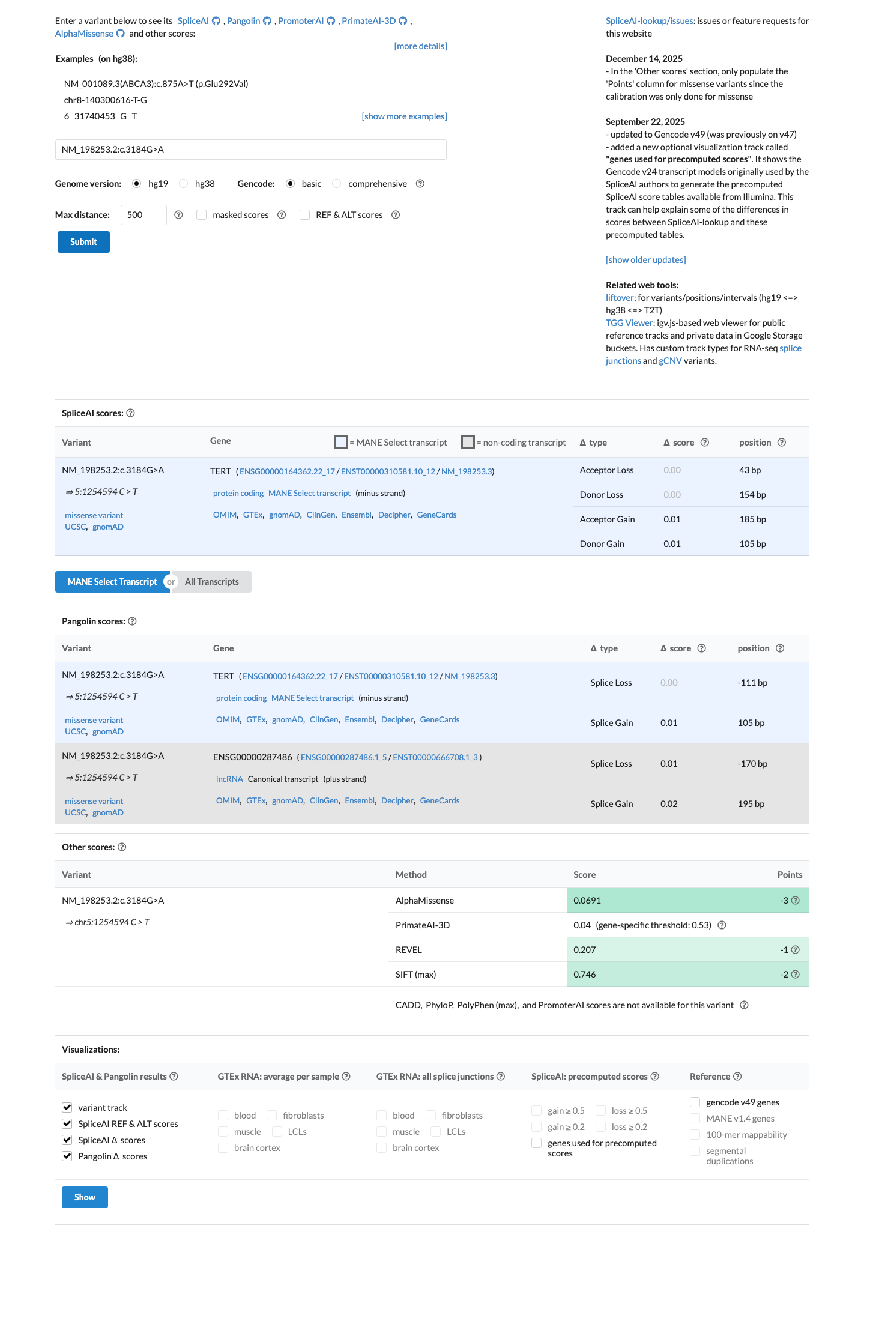Click help icon next to Reference heading
This screenshot has height=1321, width=873.
click(x=737, y=1077)
